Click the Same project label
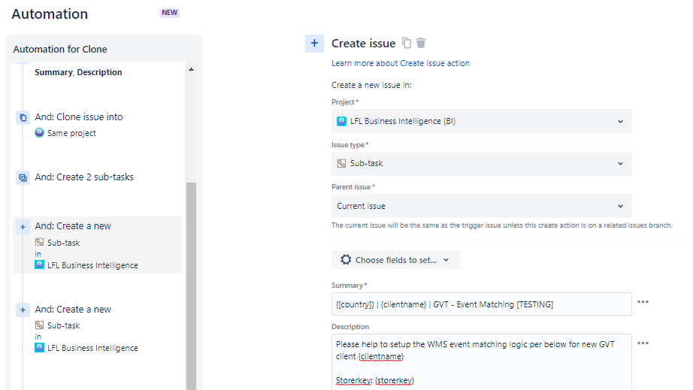Image resolution: width=693 pixels, height=390 pixels. point(71,133)
